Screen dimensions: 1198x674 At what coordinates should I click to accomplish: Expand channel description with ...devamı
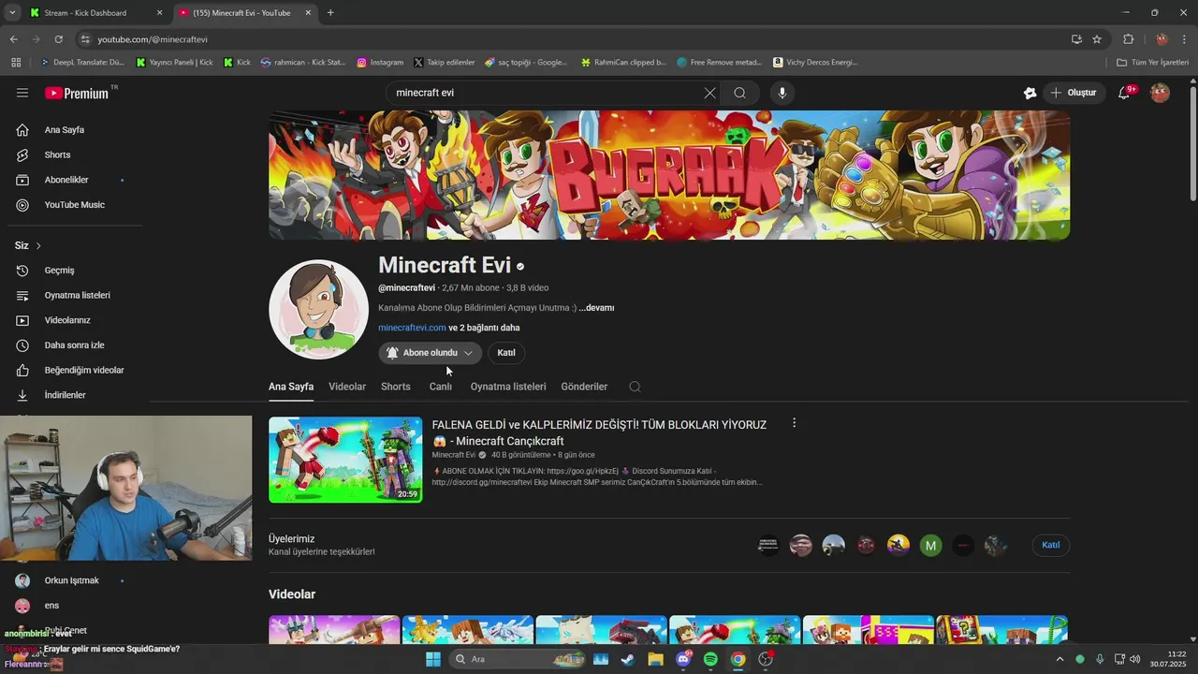pyautogui.click(x=596, y=308)
